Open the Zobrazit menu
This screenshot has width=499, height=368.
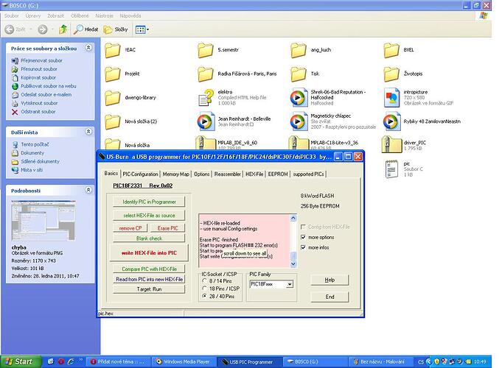click(x=56, y=15)
